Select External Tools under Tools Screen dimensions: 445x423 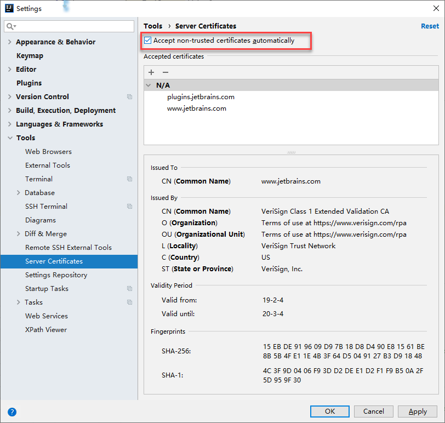point(47,165)
